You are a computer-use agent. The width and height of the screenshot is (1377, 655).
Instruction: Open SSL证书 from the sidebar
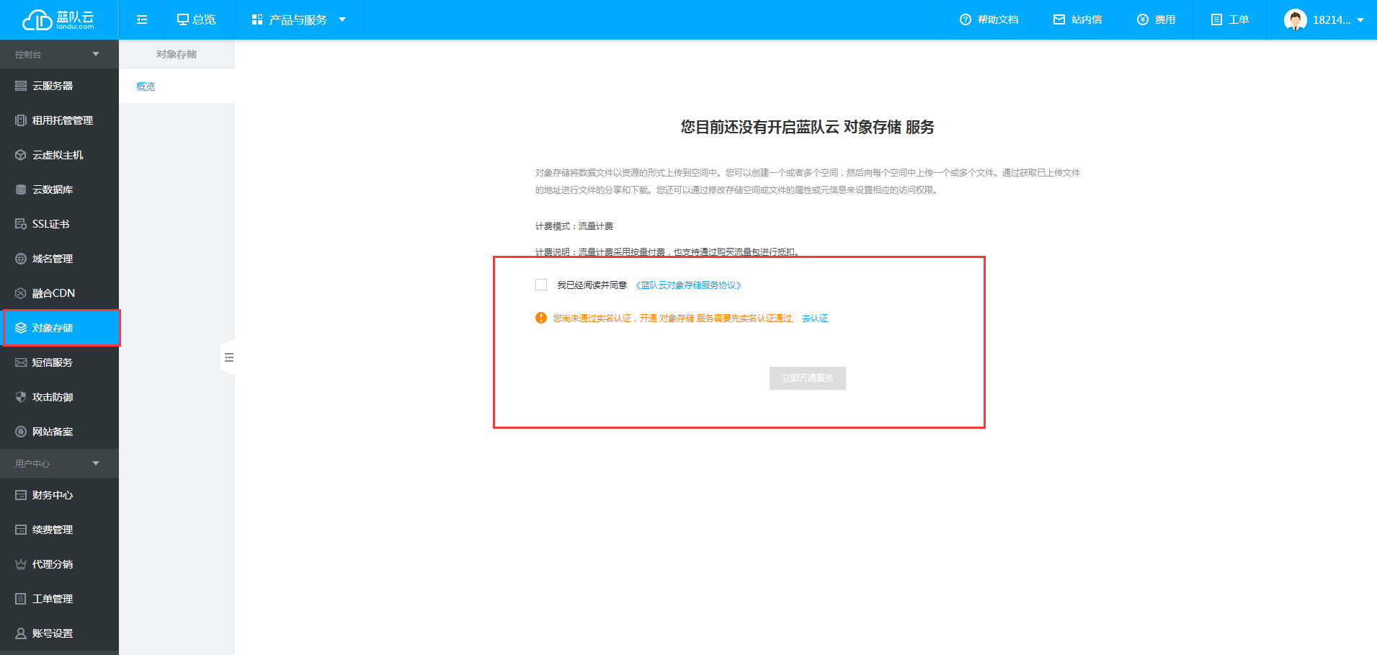click(x=50, y=224)
